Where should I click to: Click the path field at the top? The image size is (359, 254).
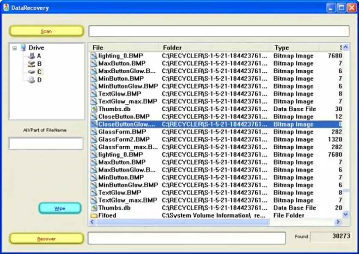point(219,31)
